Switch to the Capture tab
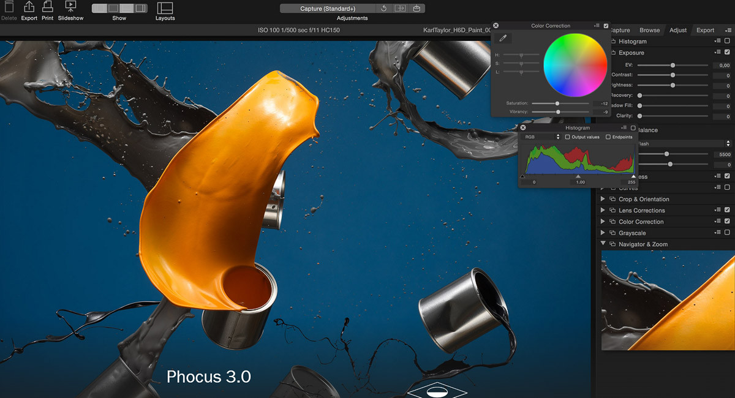 620,30
